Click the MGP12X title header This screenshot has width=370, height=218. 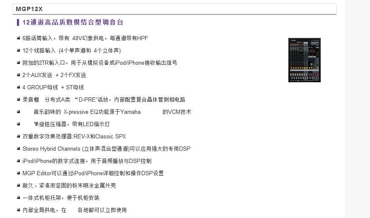pyautogui.click(x=29, y=8)
